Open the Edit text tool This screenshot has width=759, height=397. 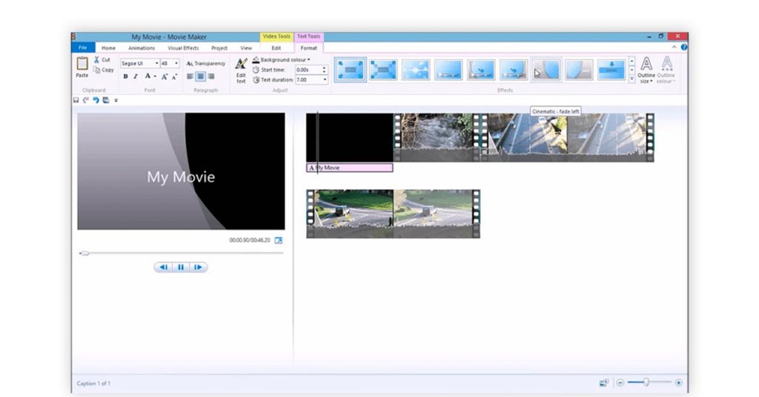tap(241, 64)
